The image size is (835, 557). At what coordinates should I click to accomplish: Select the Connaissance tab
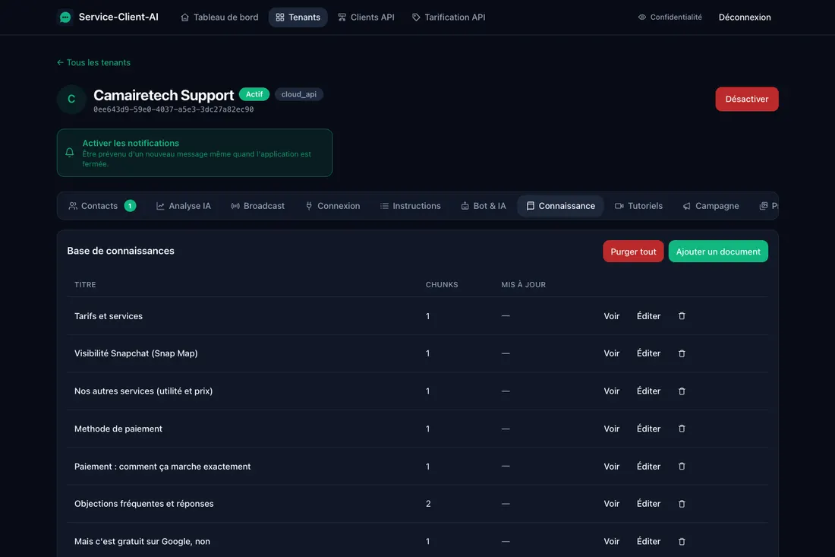click(x=560, y=206)
